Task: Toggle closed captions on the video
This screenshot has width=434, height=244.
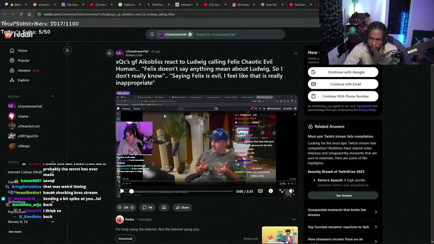Action: coord(260,191)
